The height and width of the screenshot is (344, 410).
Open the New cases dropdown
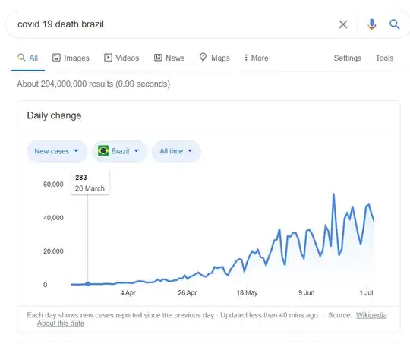coord(57,151)
